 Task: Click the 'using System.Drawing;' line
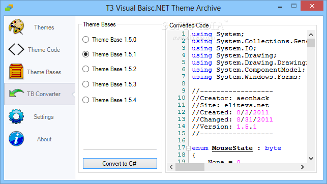pos(234,55)
